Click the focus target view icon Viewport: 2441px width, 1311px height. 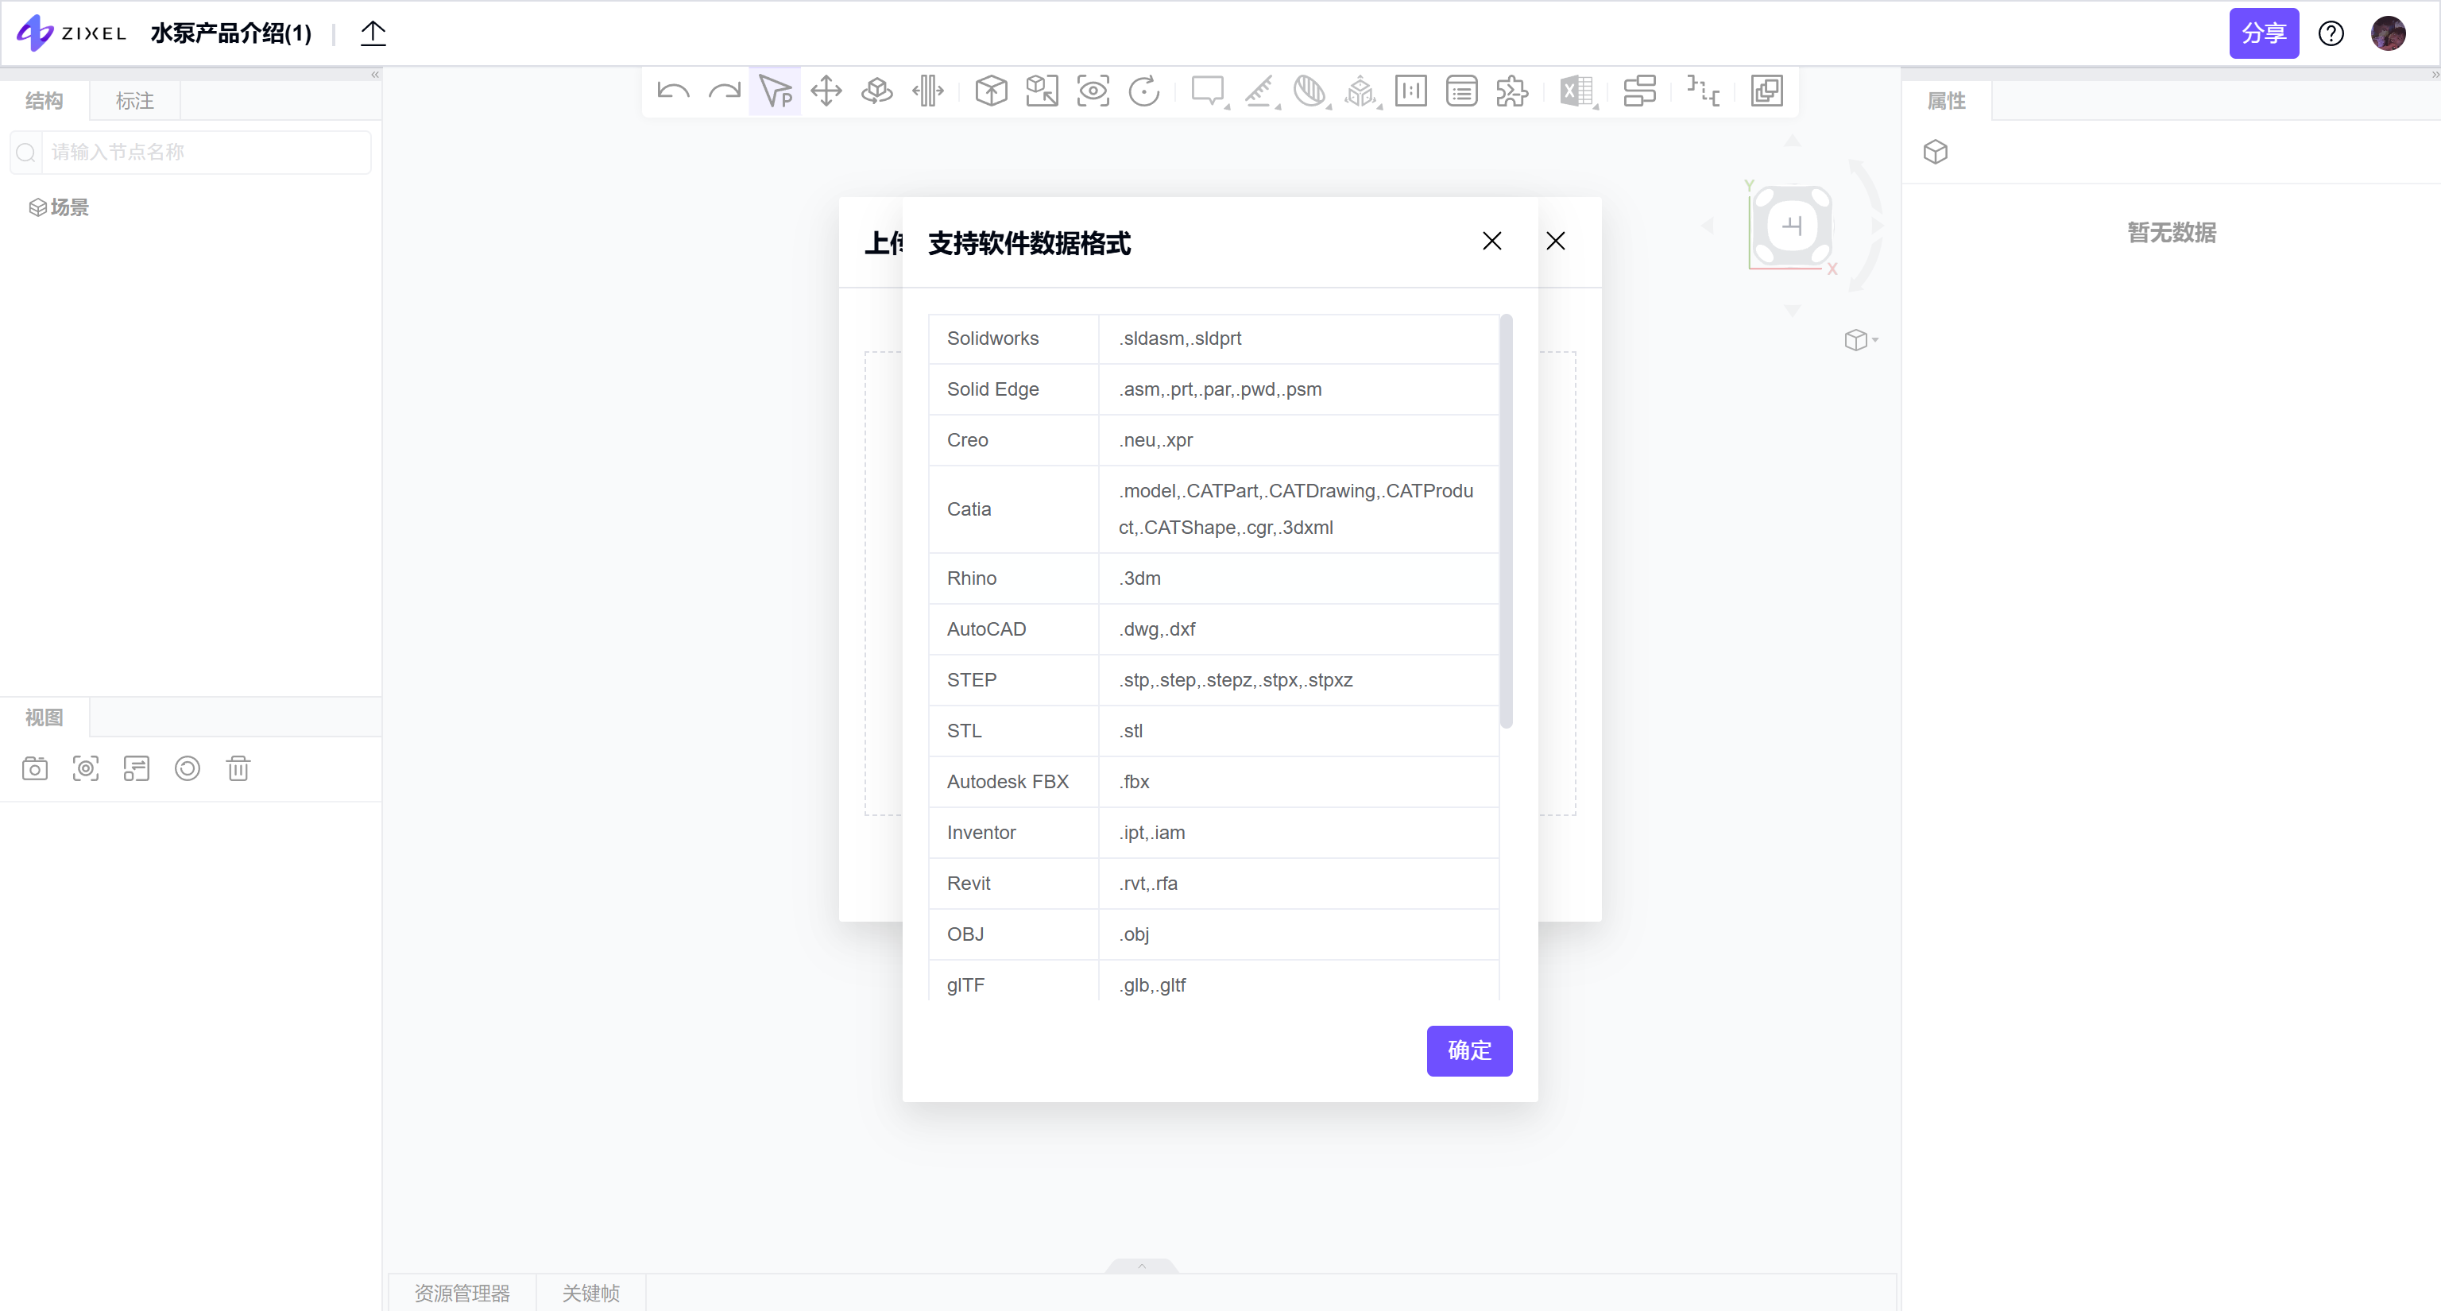point(87,768)
